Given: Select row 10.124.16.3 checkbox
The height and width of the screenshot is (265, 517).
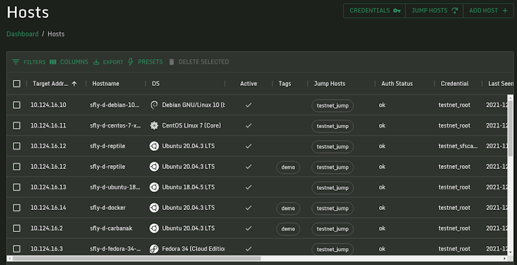Looking at the screenshot, I should click(16, 249).
